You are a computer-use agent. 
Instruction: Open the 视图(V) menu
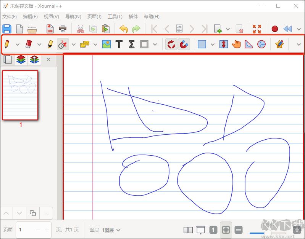(52, 17)
